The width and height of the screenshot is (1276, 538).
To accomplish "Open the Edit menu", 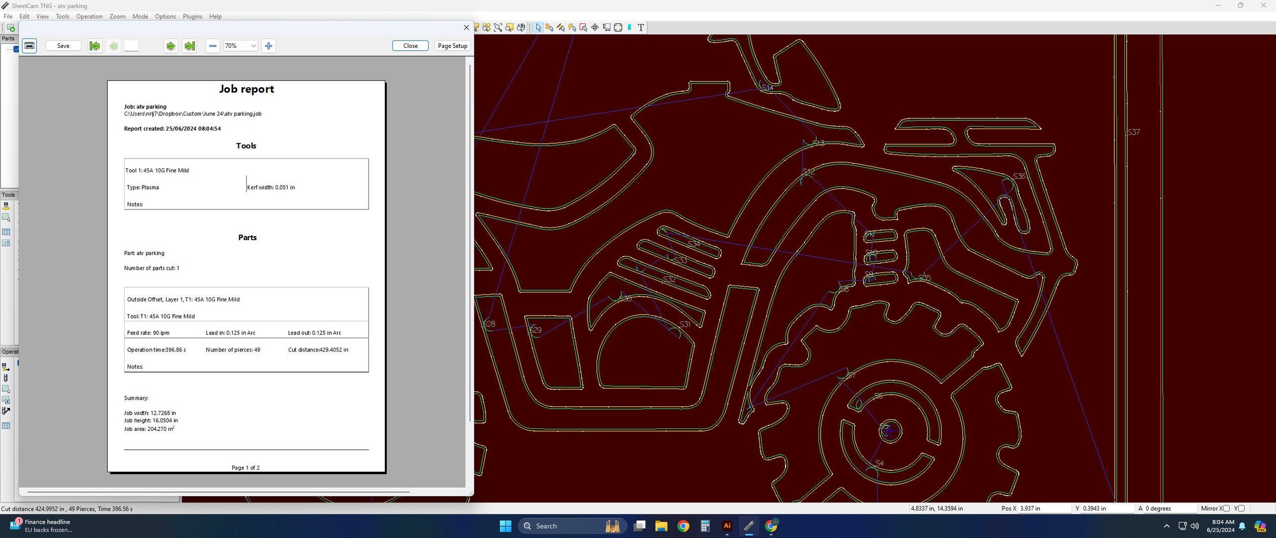I will tap(24, 16).
